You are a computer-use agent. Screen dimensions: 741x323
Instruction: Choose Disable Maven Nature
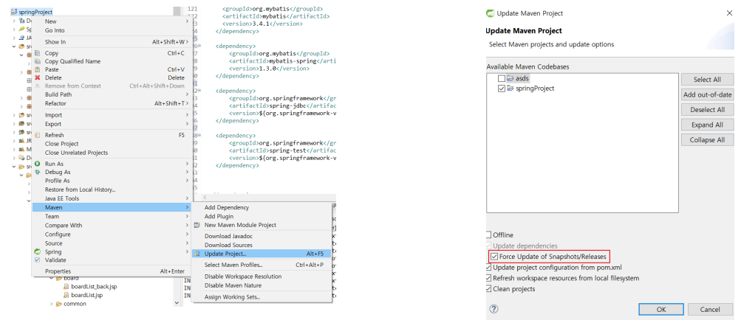point(262,285)
